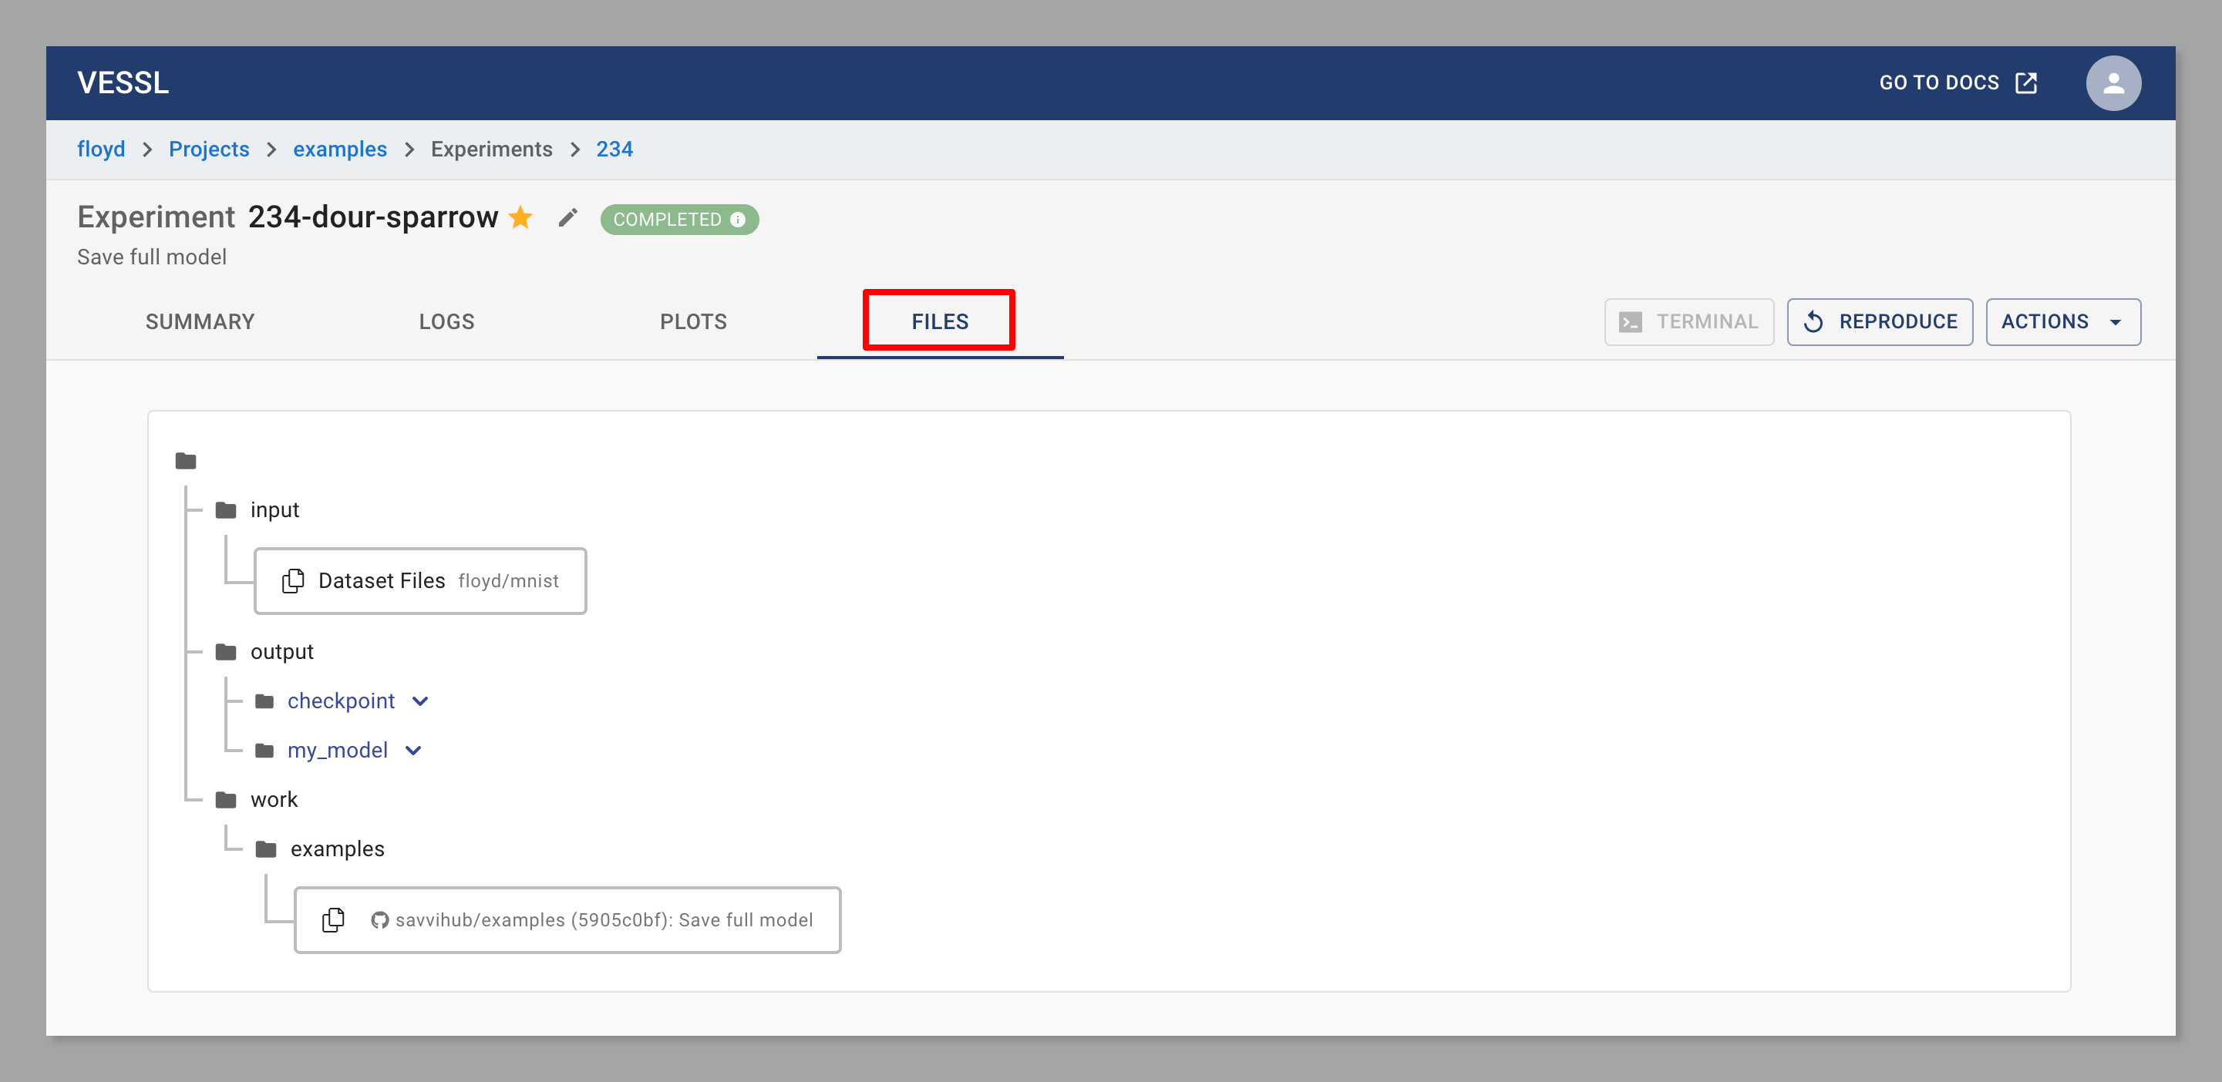
Task: Open savvihub/examples (5905c0bf) commit link
Action: click(604, 920)
